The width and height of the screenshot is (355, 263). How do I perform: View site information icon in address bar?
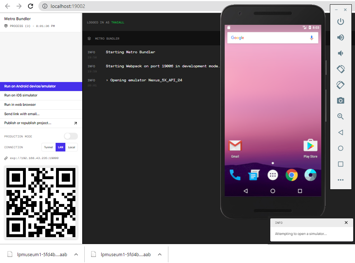click(x=45, y=6)
